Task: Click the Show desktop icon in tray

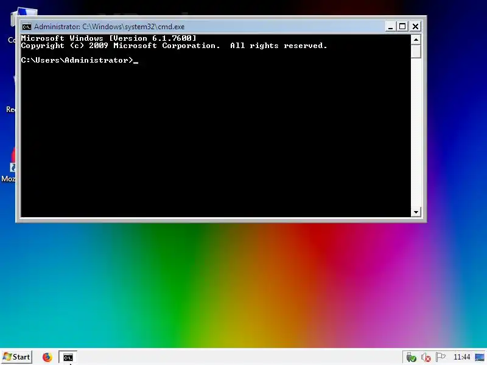Action: point(480,357)
